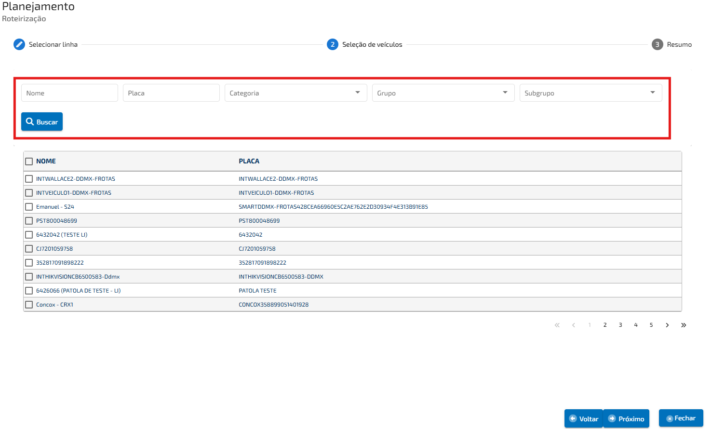Viewport: 712px width, 429px height.
Task: Go to page 4 of results
Action: [636, 325]
